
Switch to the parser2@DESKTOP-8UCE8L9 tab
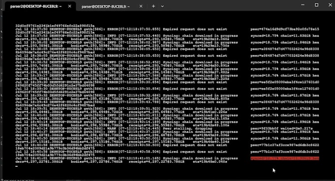point(36,6)
